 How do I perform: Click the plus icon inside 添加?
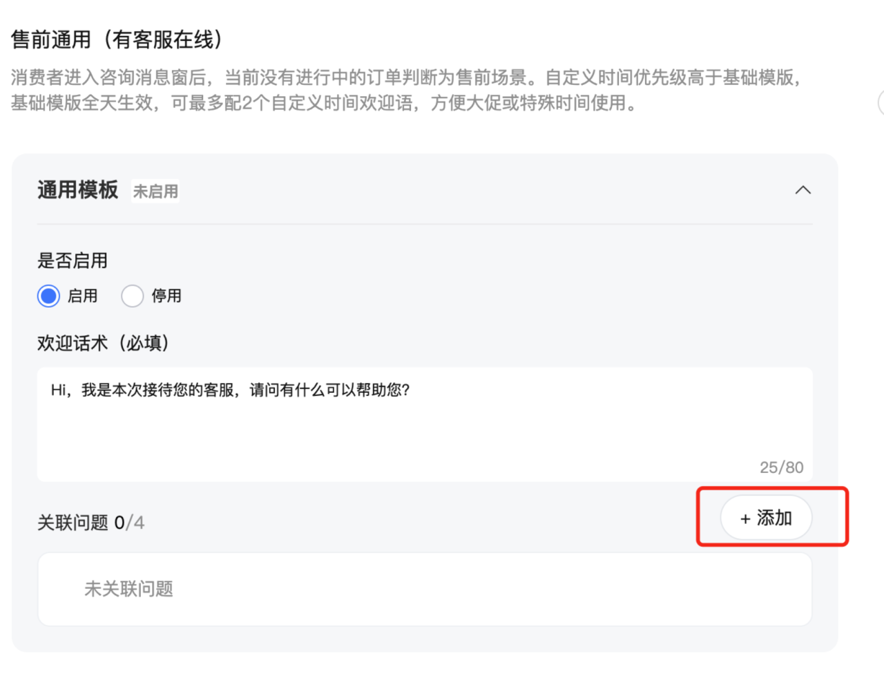click(x=745, y=519)
